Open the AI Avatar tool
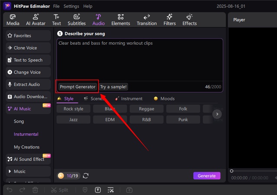 (36, 20)
